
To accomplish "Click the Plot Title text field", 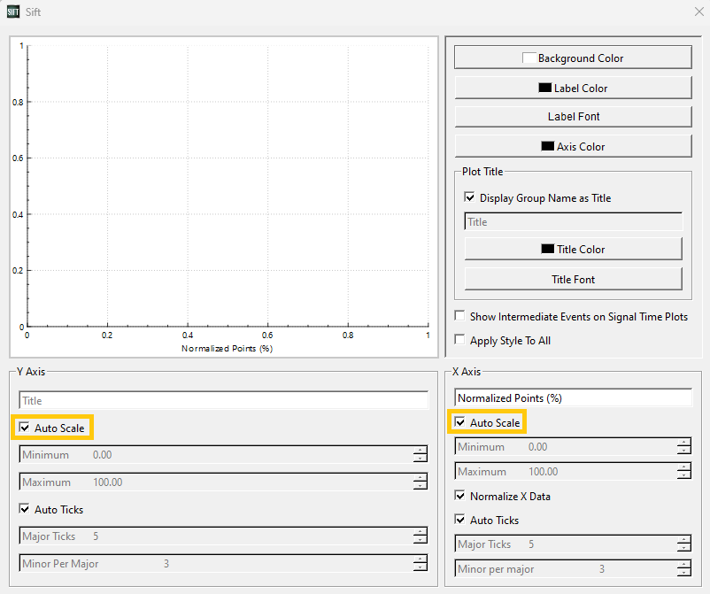I will coord(574,222).
